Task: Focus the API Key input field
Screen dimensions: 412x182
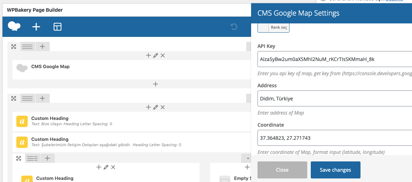Action: pyautogui.click(x=335, y=59)
